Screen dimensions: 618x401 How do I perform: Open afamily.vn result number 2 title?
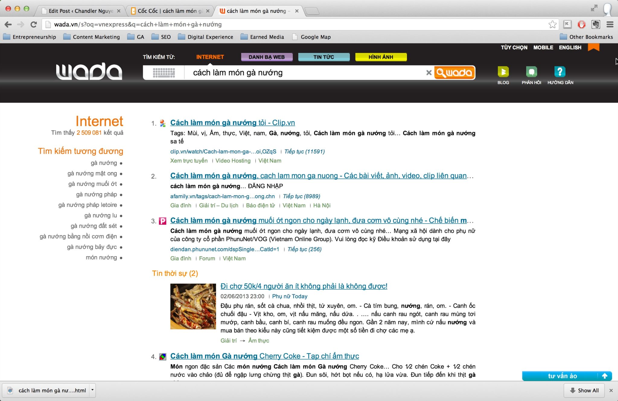[x=322, y=176]
